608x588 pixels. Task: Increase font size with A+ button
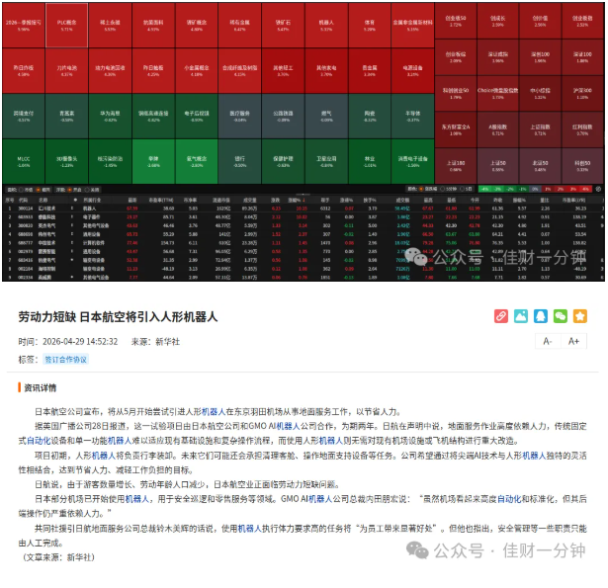(x=573, y=342)
